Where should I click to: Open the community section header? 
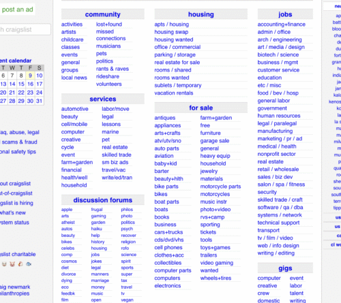(103, 14)
